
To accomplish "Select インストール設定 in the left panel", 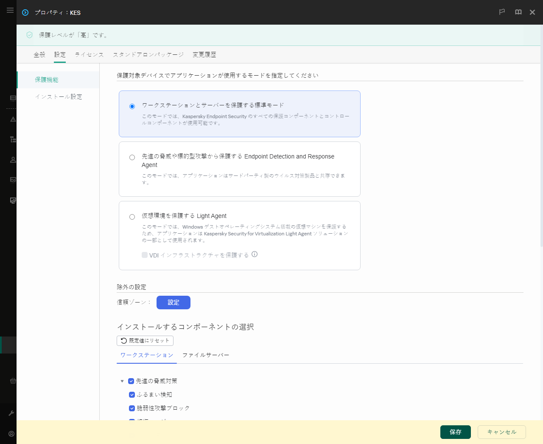I will (58, 96).
